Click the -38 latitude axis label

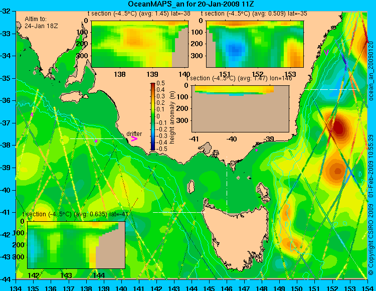click(x=6, y=145)
